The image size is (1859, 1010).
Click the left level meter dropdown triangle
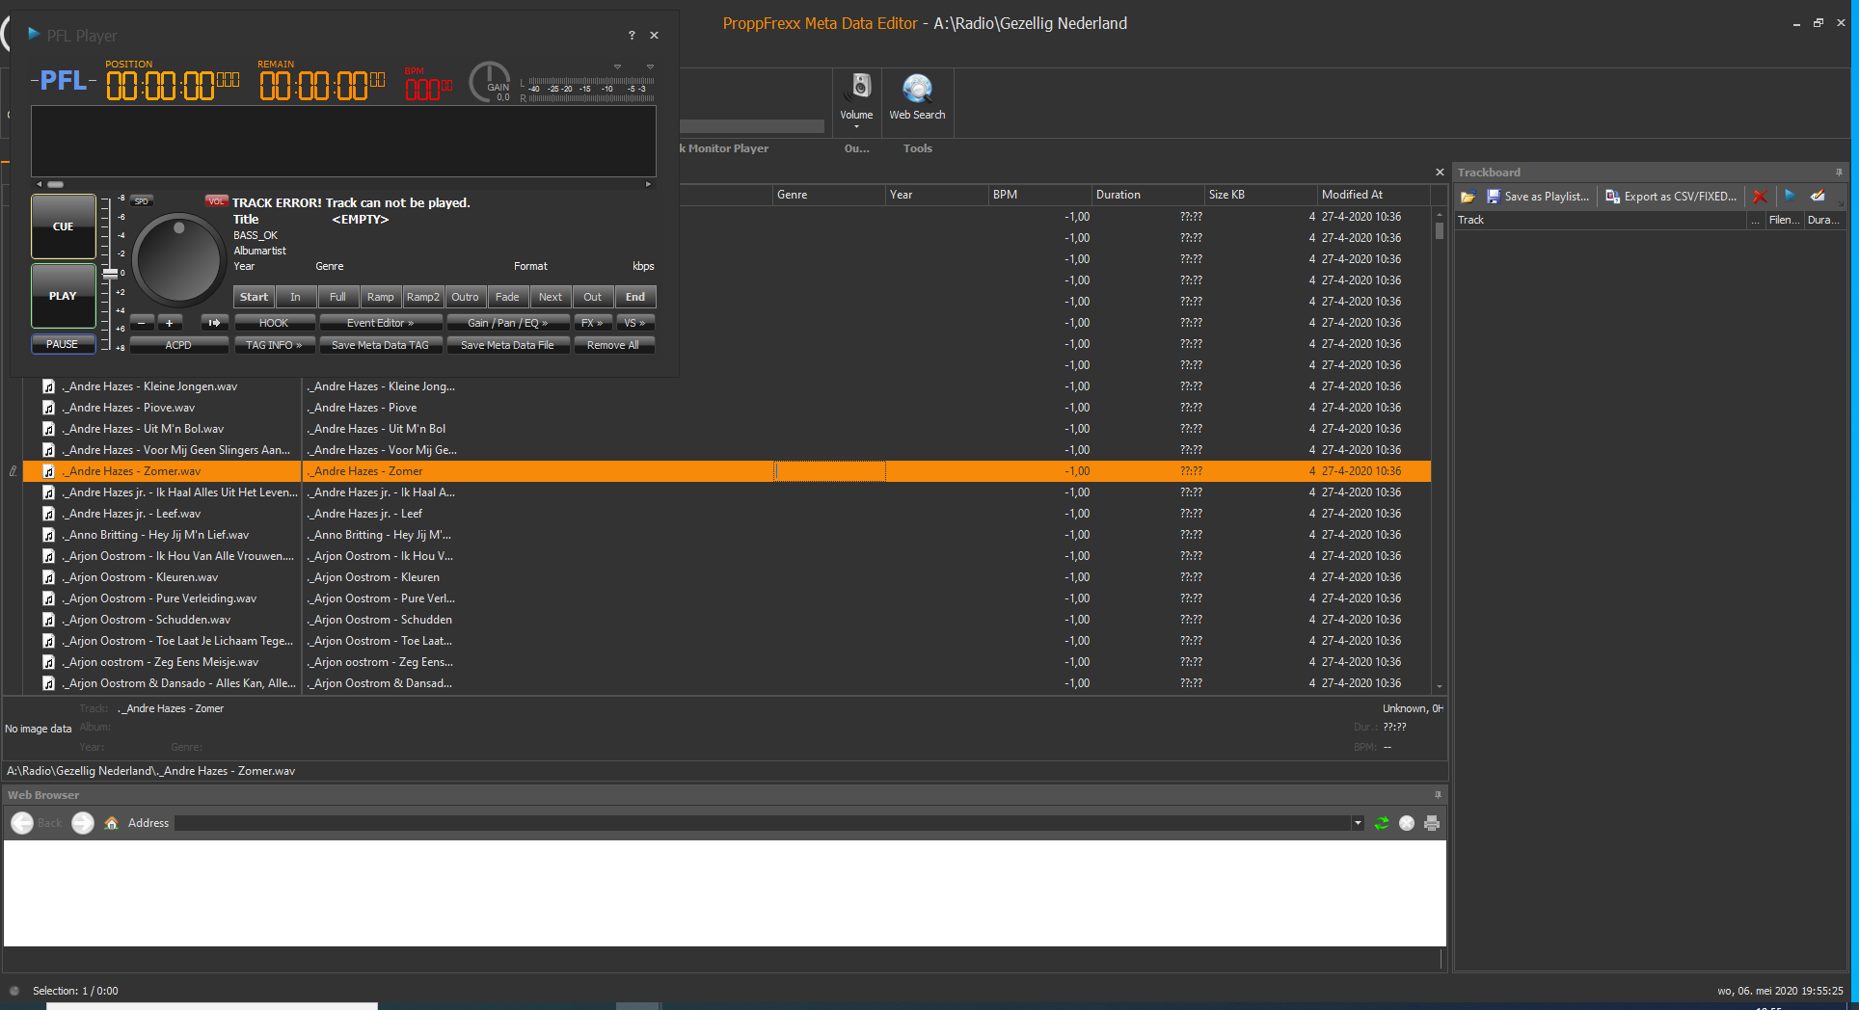pyautogui.click(x=617, y=66)
